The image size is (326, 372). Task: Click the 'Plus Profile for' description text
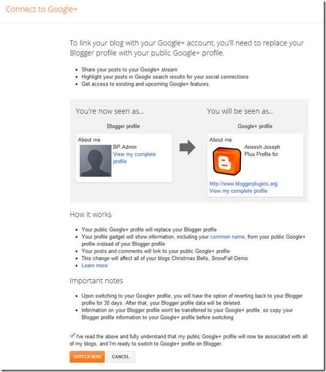pos(261,154)
